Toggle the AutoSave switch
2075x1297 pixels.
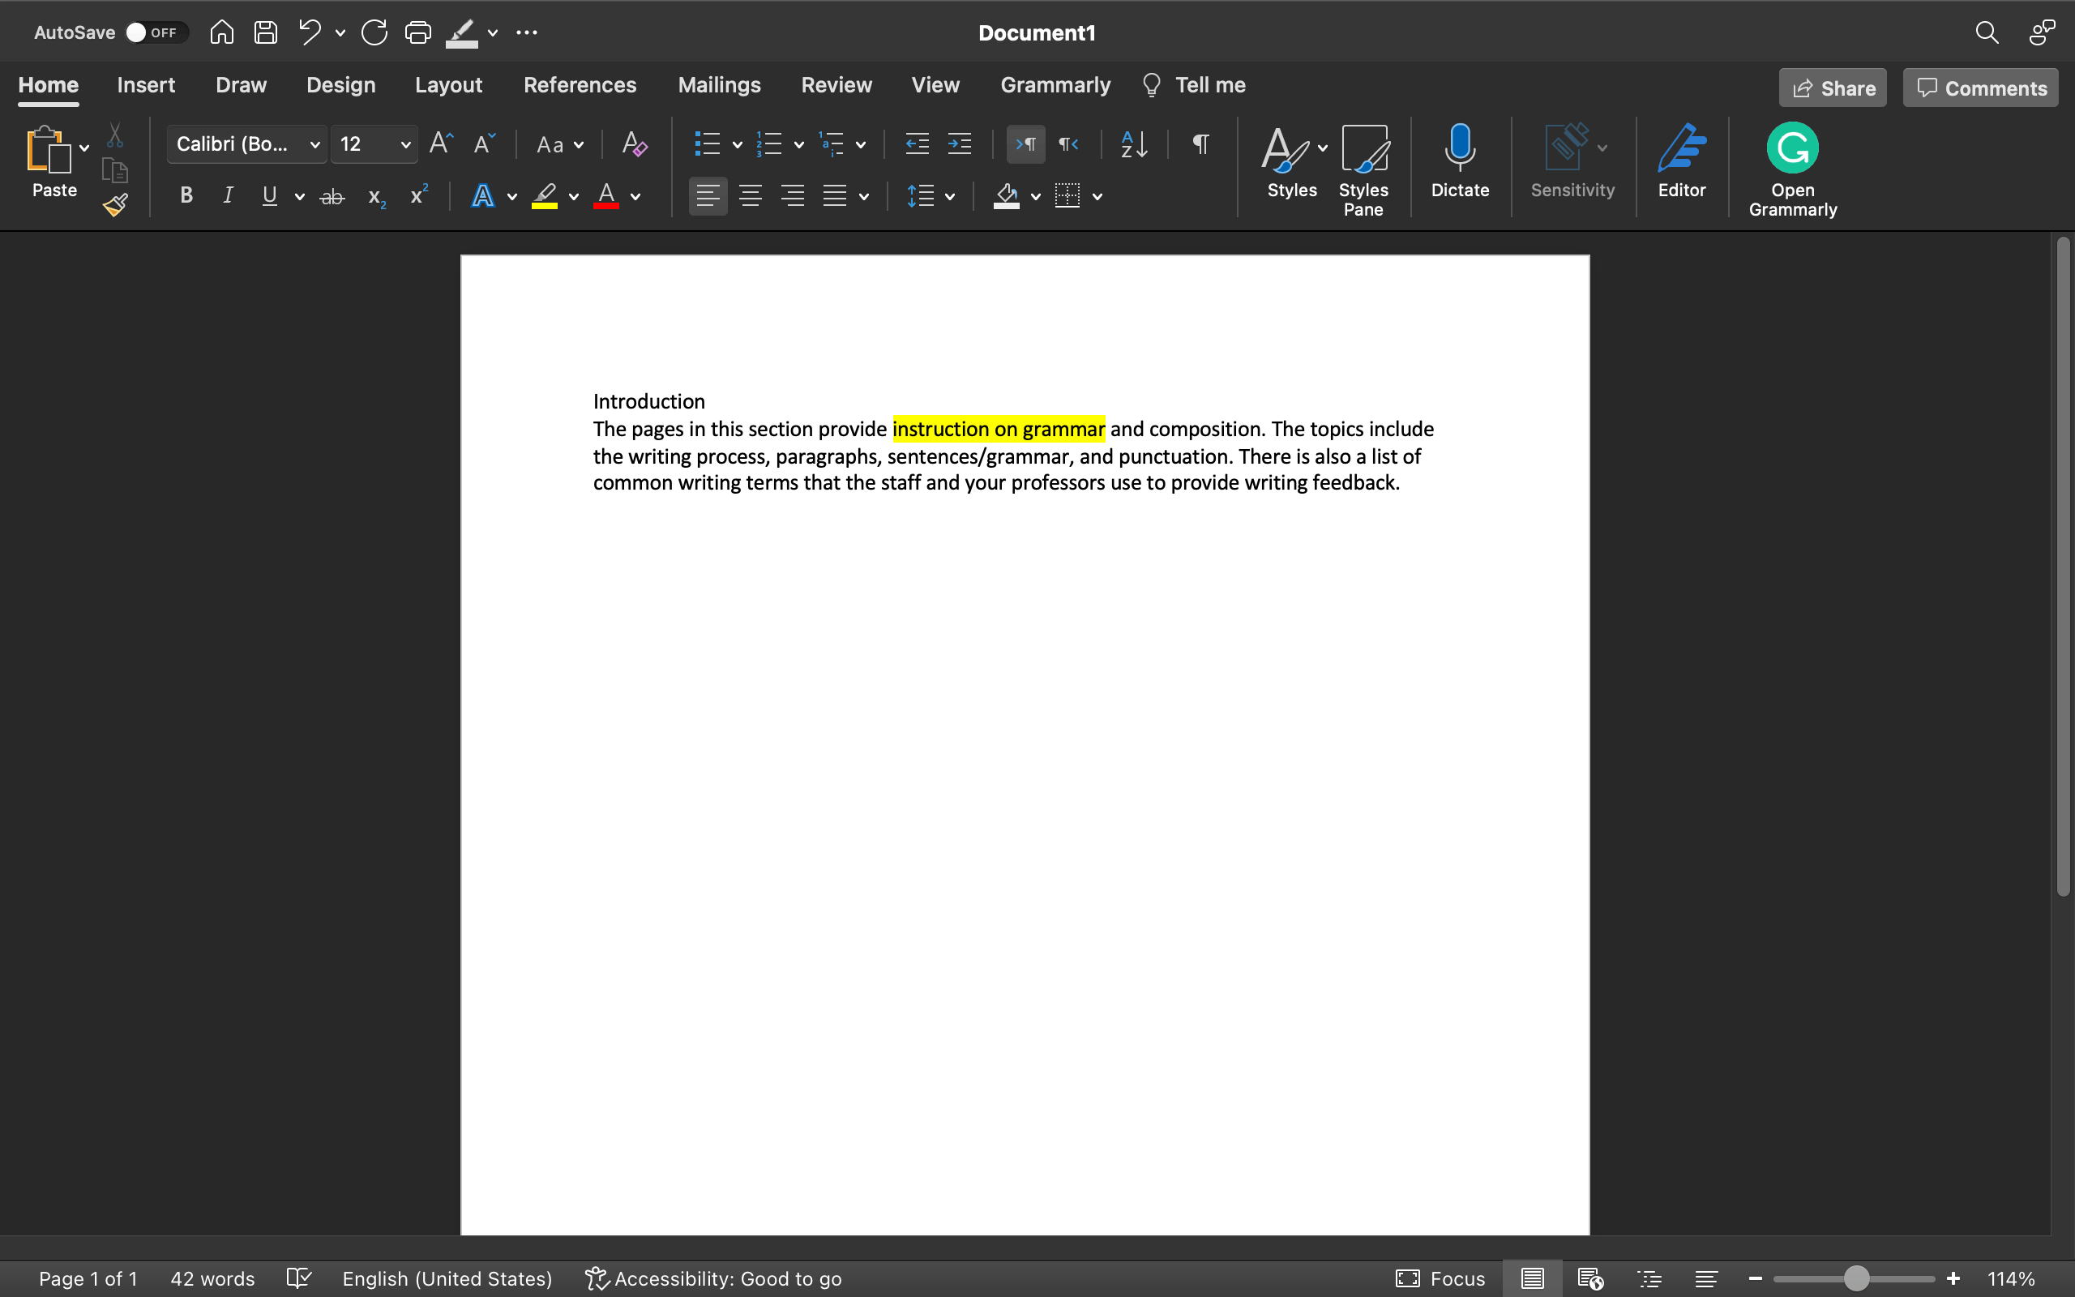(156, 32)
